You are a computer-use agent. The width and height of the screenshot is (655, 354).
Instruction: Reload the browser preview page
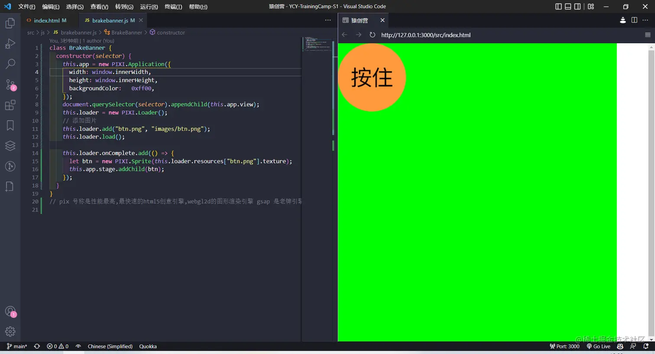click(x=372, y=35)
